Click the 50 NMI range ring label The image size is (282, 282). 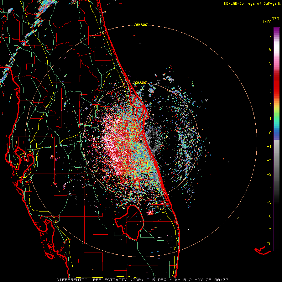[141, 83]
